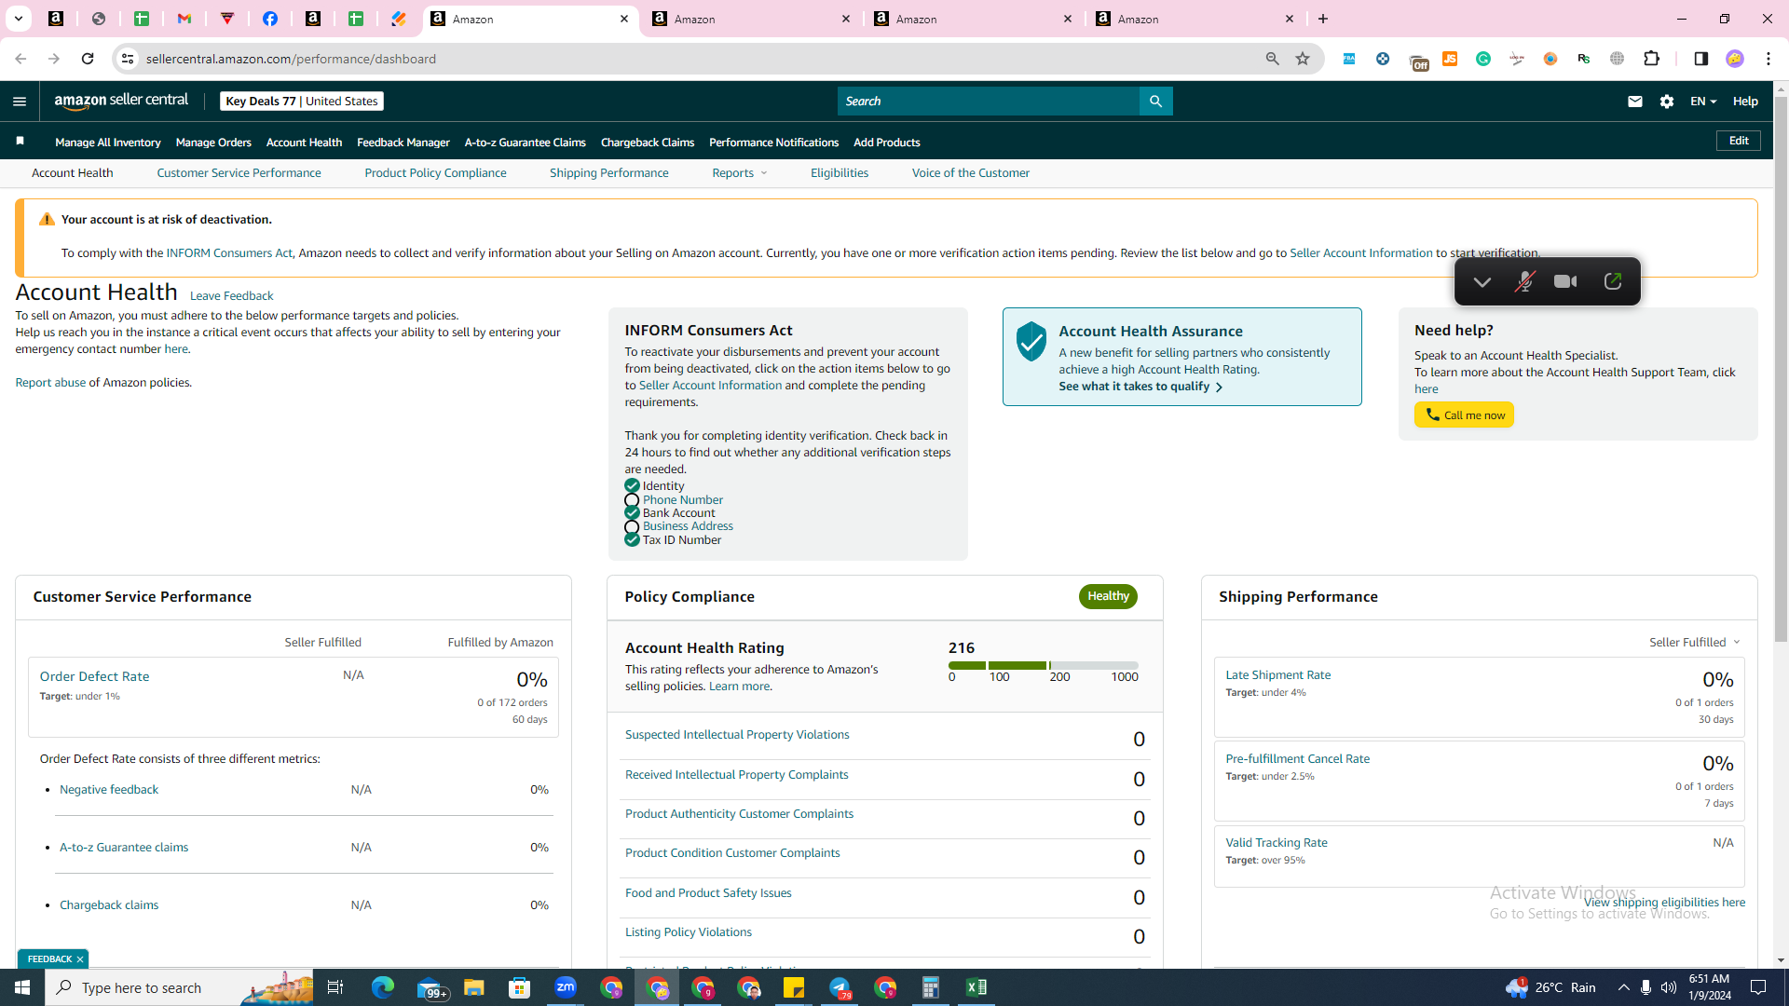Open INFORM Consumers Act link in alert
1789x1006 pixels.
pos(229,253)
